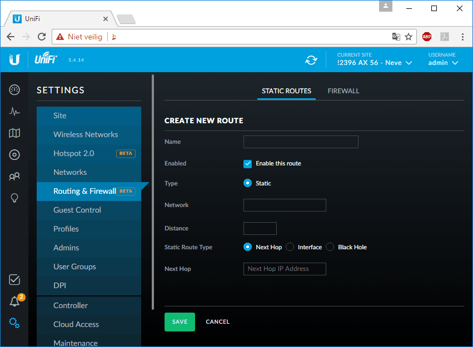The height and width of the screenshot is (347, 473).
Task: Open Controller settings
Action: coord(89,305)
